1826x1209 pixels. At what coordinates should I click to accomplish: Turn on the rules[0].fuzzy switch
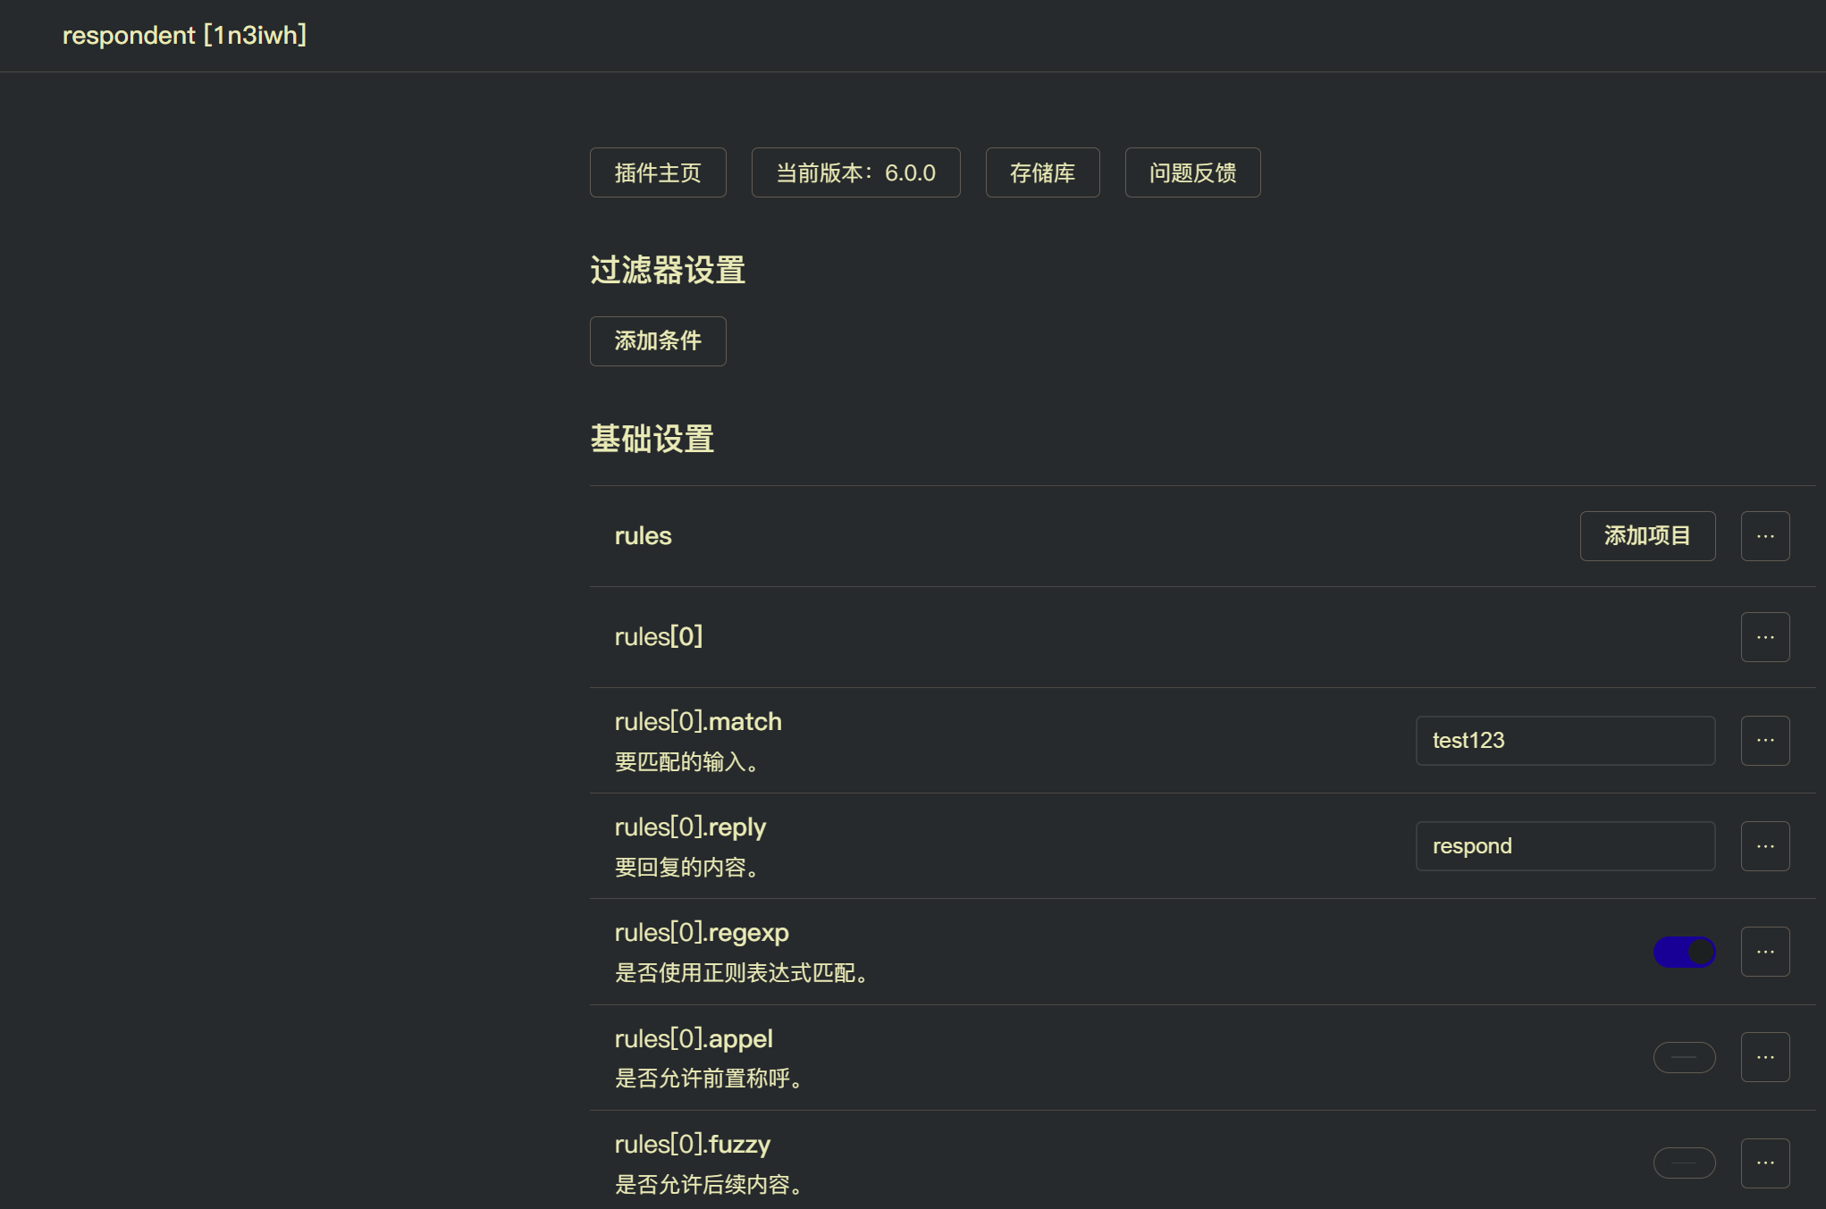(1684, 1163)
